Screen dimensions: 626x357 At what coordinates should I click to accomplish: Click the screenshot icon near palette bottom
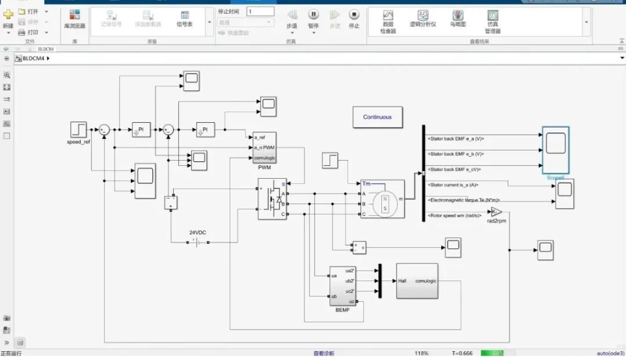7,318
